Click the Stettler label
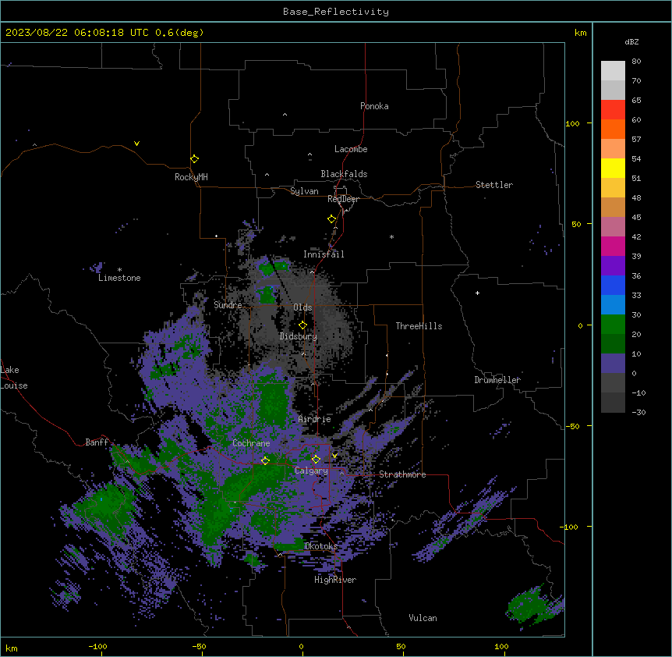The height and width of the screenshot is (657, 672). coord(494,185)
